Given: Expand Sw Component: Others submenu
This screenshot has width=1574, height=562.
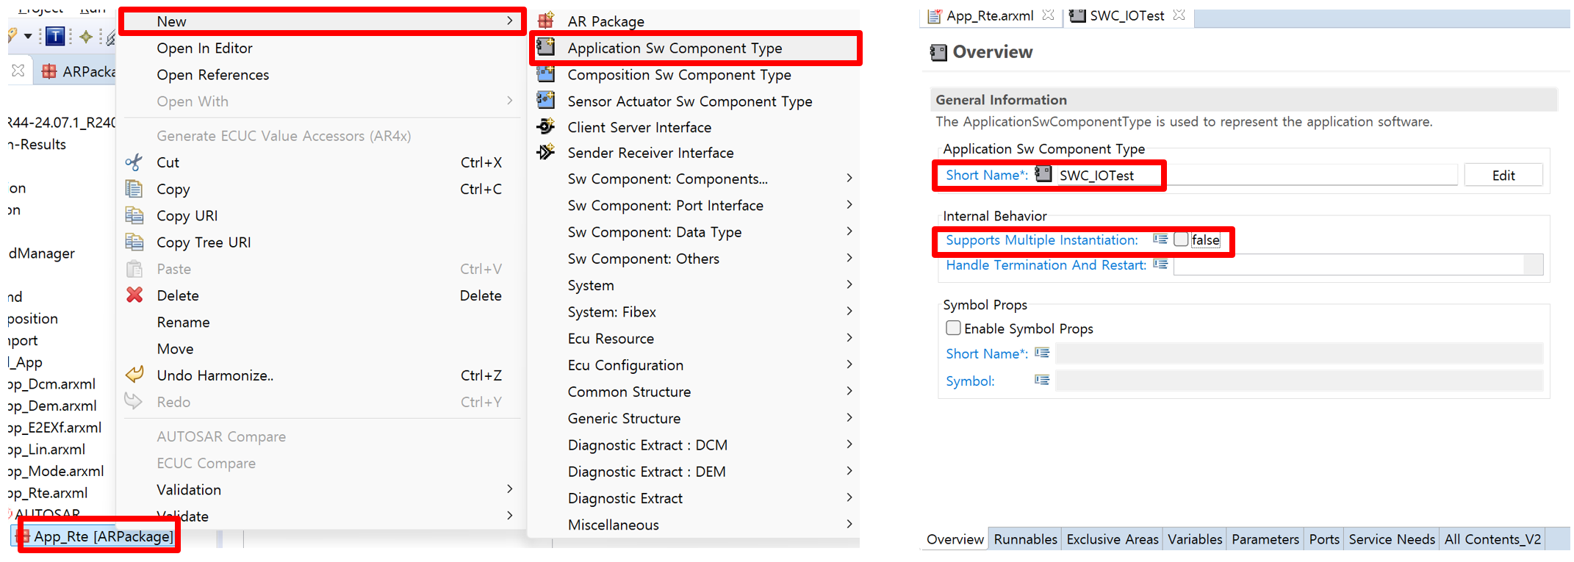Looking at the screenshot, I should click(849, 257).
